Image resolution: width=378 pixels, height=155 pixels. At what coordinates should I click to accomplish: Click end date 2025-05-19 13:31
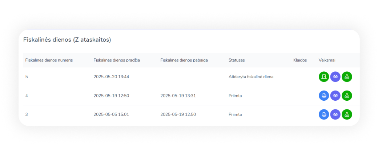178,96
